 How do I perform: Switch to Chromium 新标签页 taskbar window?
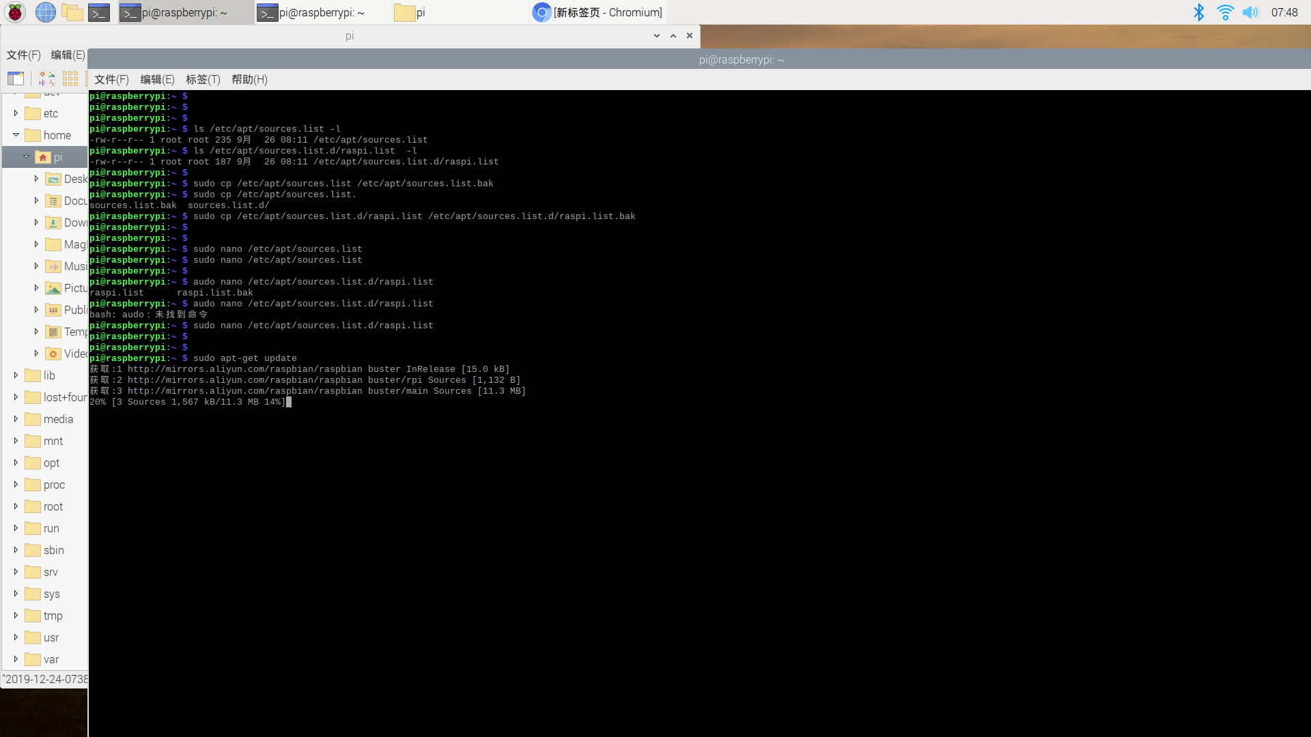point(597,12)
